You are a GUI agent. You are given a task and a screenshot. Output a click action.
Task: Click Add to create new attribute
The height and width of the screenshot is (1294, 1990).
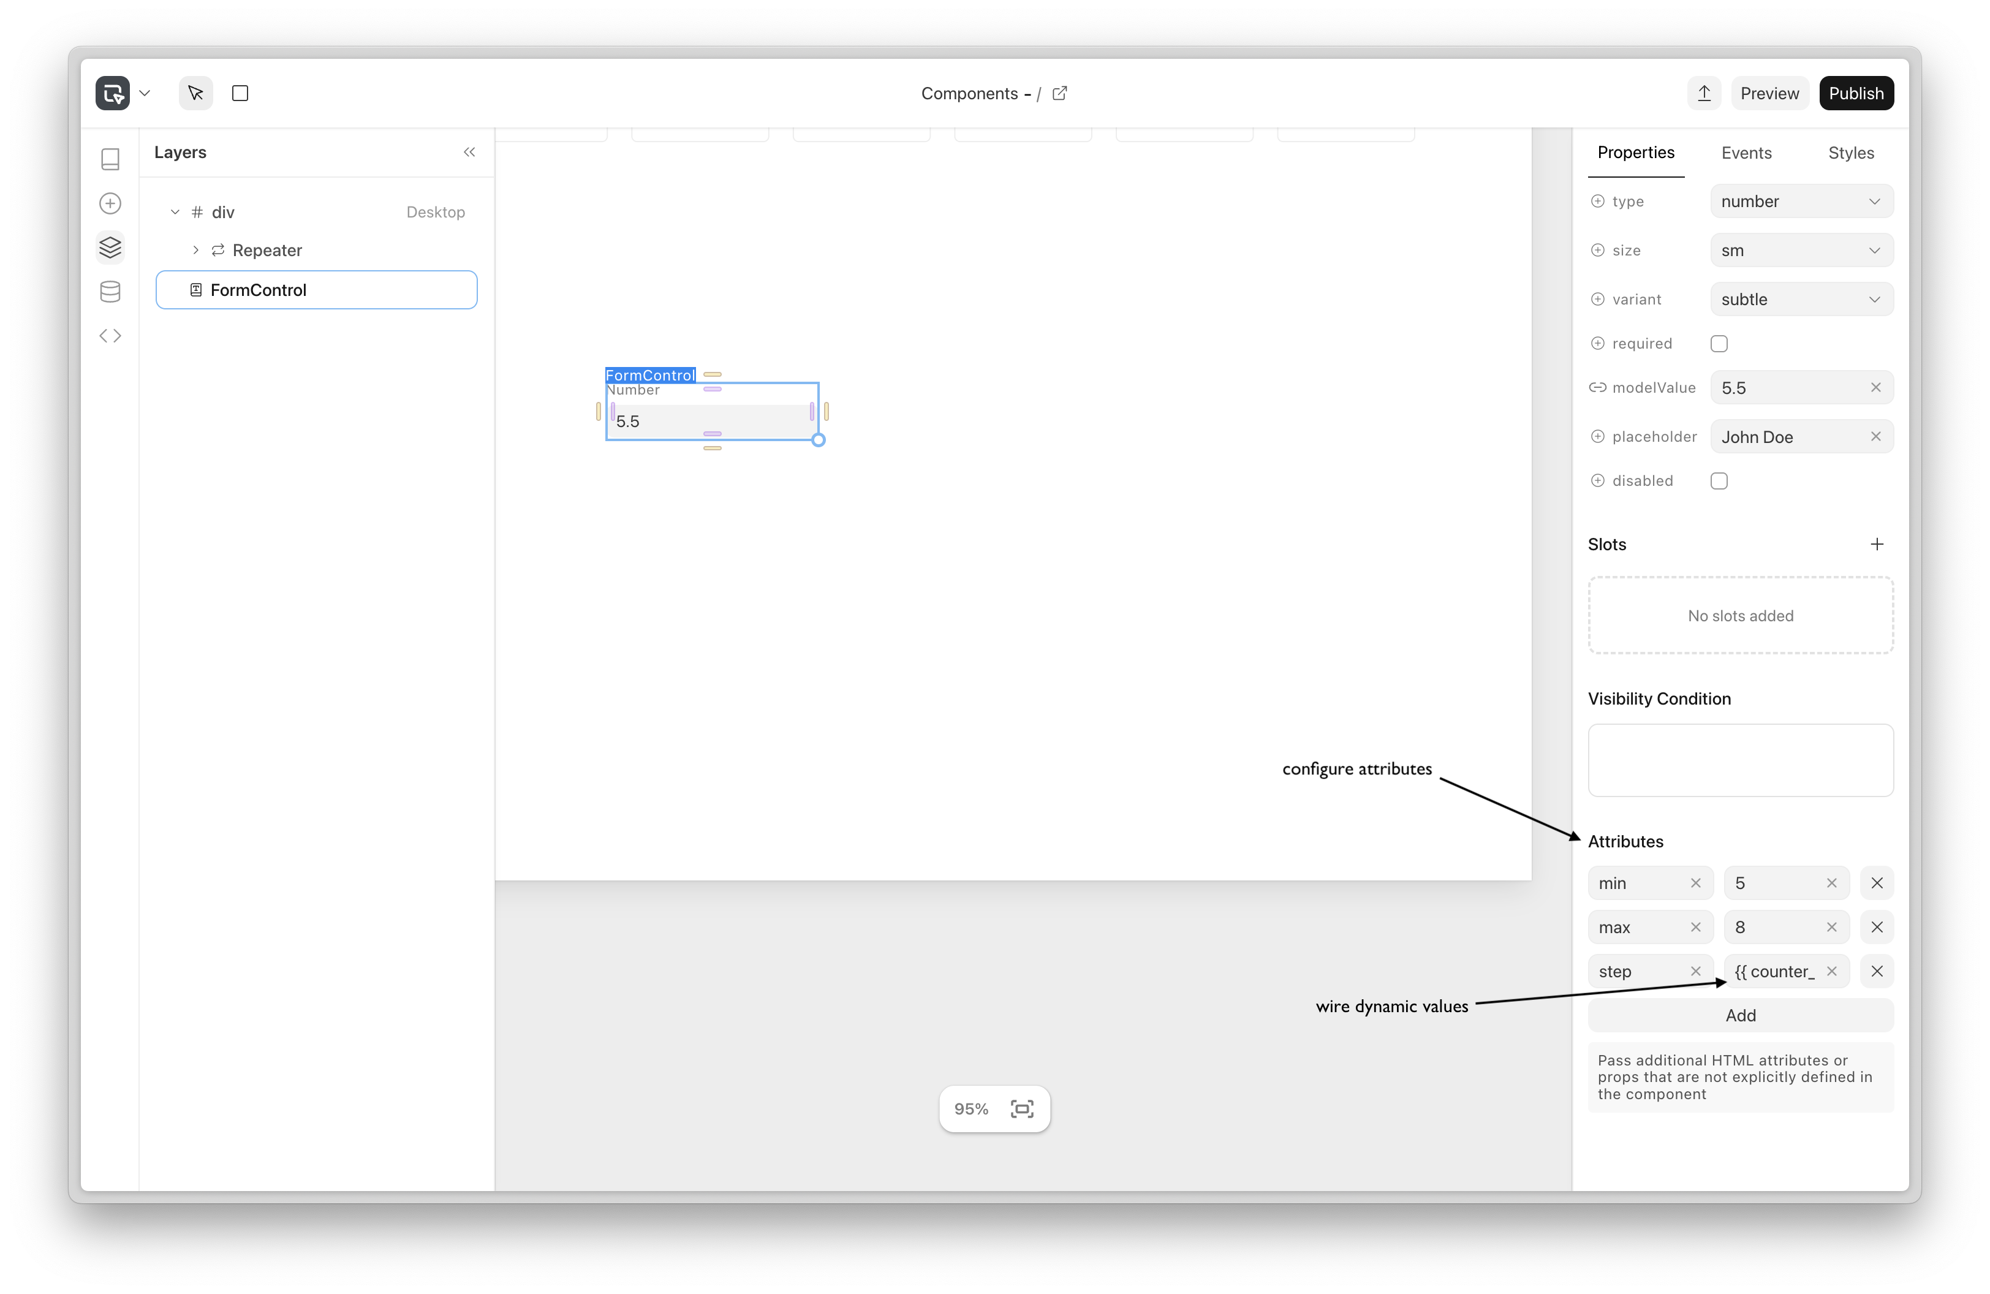(1740, 1016)
